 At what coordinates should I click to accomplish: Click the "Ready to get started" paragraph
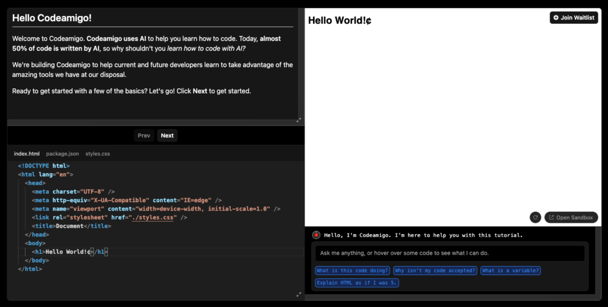pyautogui.click(x=132, y=91)
